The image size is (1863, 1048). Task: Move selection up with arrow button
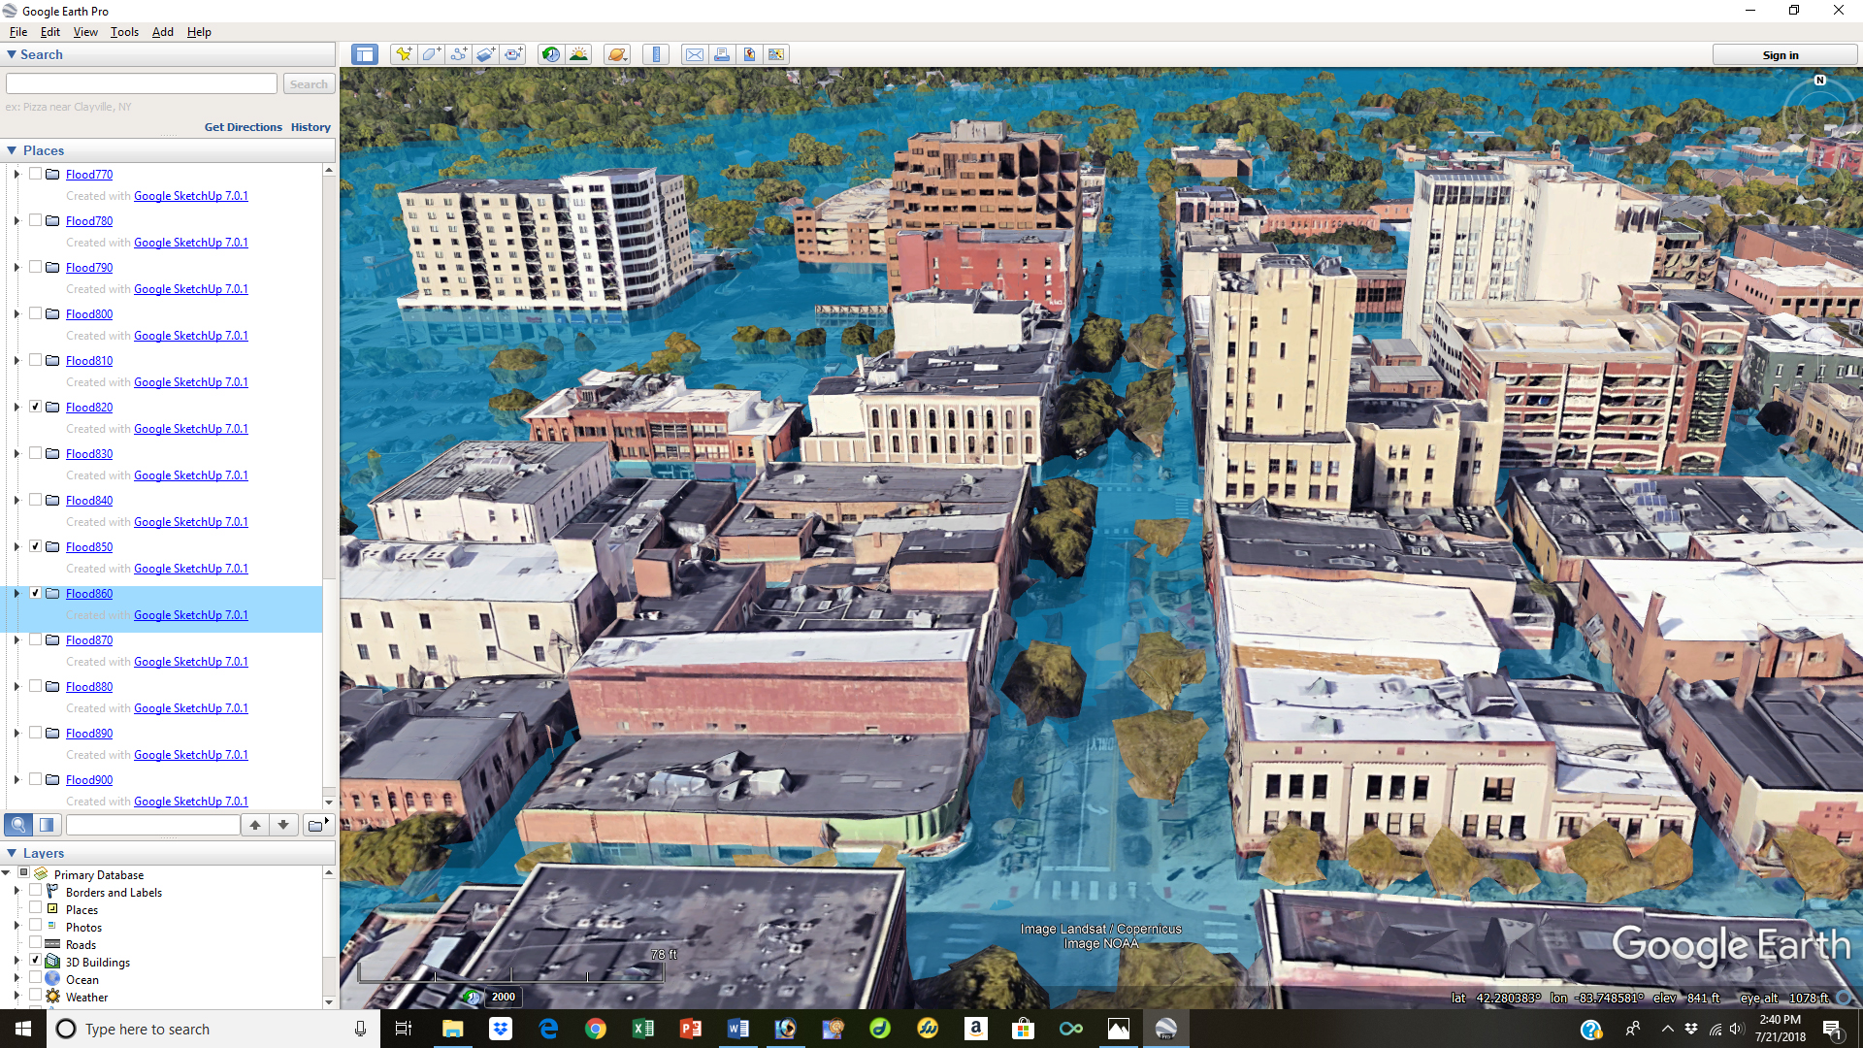pos(255,825)
